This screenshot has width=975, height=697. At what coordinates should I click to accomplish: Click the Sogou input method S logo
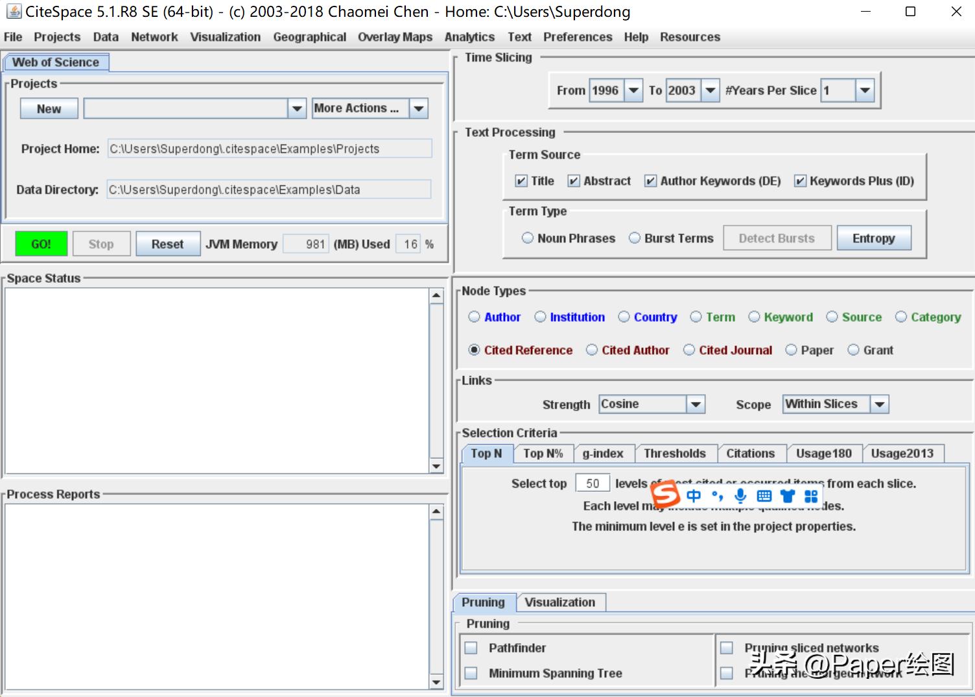665,496
